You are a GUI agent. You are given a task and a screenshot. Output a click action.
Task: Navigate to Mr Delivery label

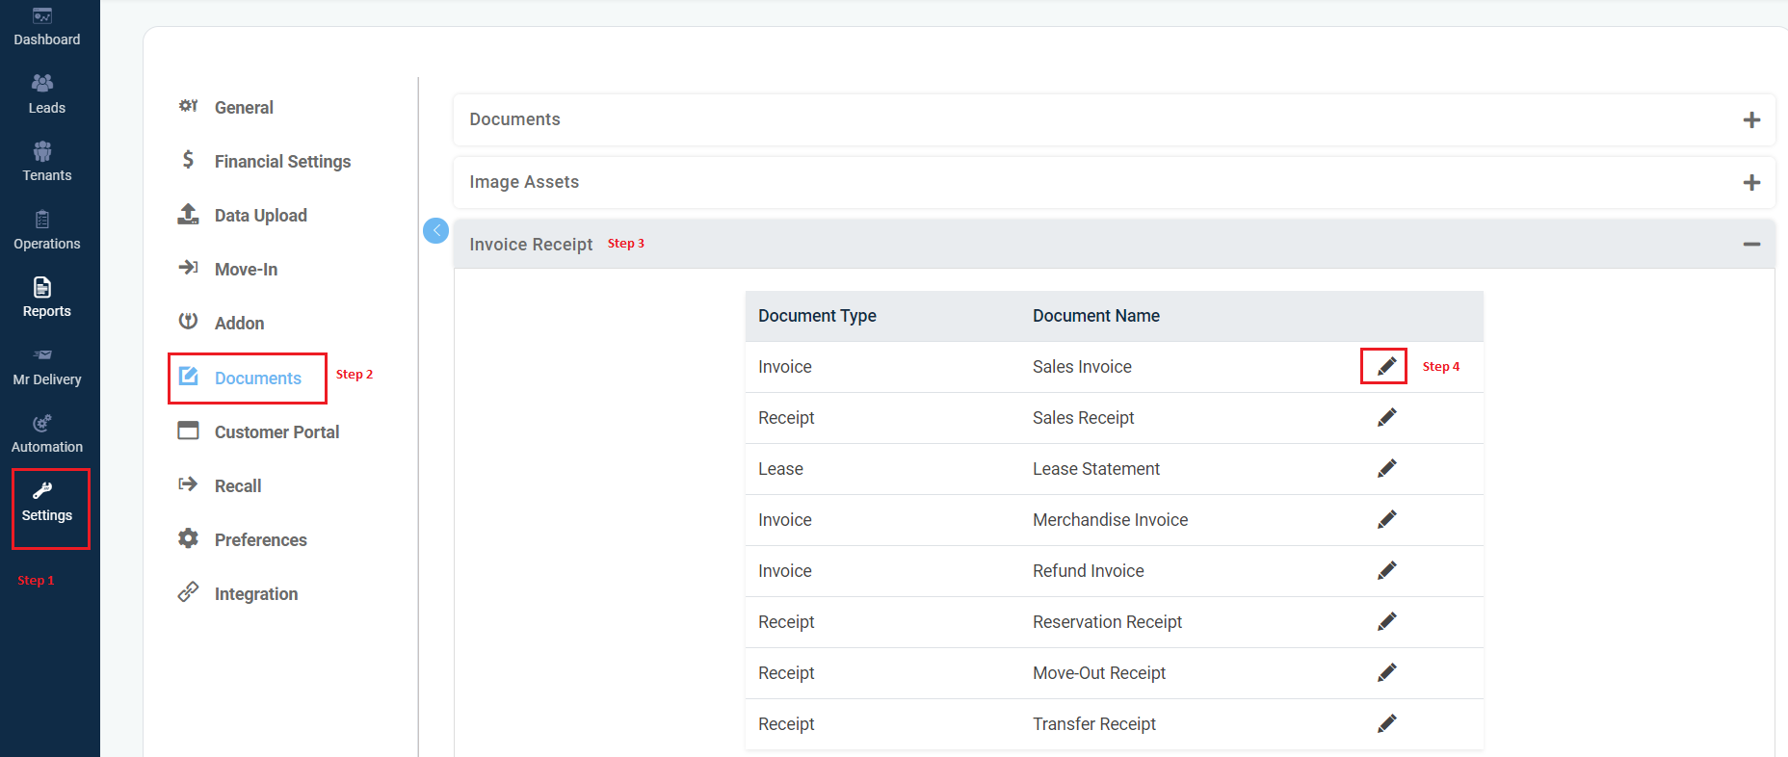click(x=47, y=379)
